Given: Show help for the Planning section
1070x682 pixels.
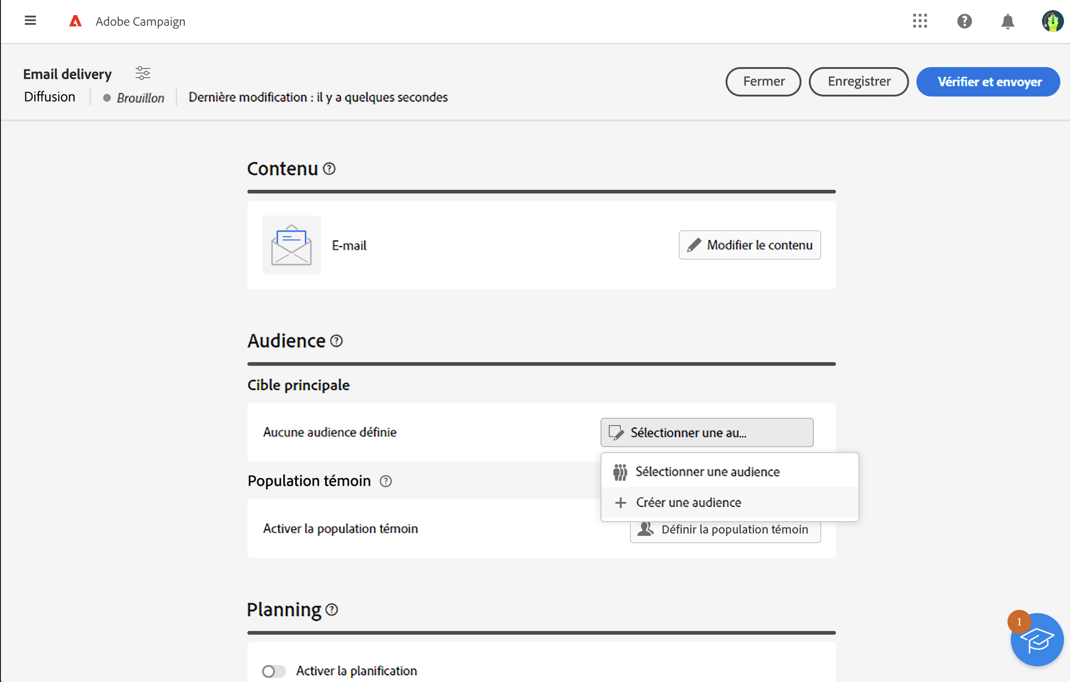Looking at the screenshot, I should 332,610.
